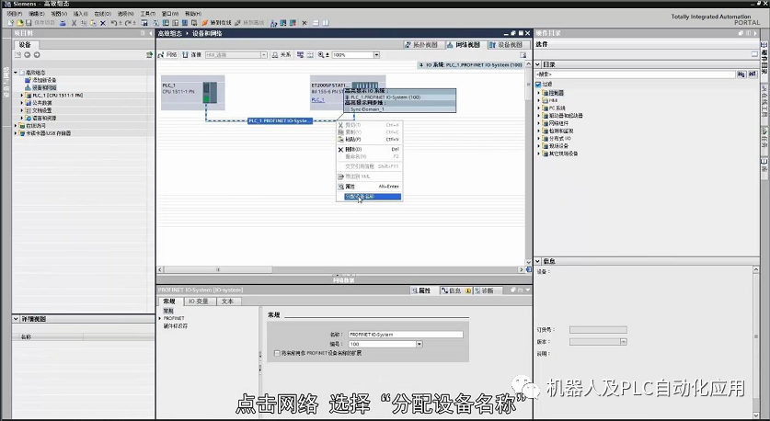Tick the PROFINET device name extension checkbox

click(278, 353)
